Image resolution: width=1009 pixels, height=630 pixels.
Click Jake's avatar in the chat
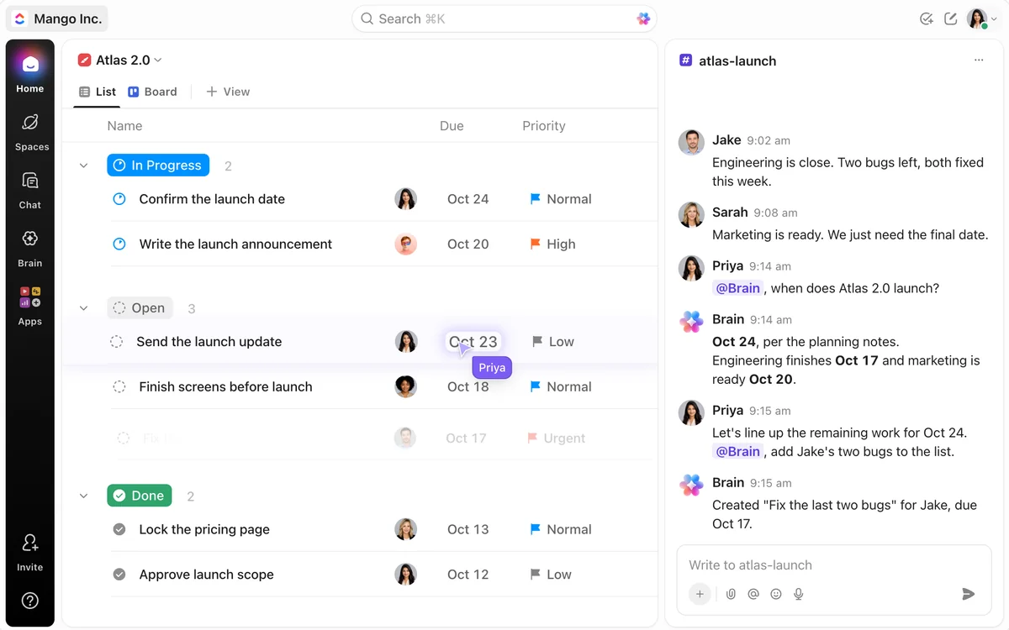pos(691,142)
